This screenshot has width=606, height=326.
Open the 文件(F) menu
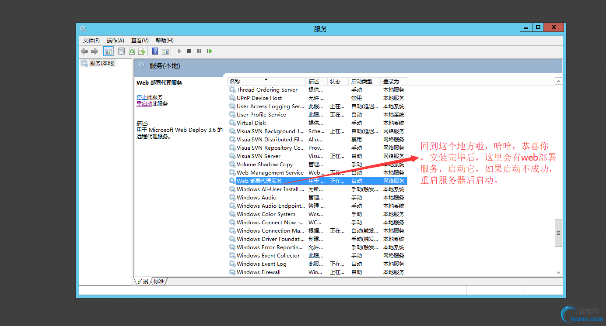(91, 41)
